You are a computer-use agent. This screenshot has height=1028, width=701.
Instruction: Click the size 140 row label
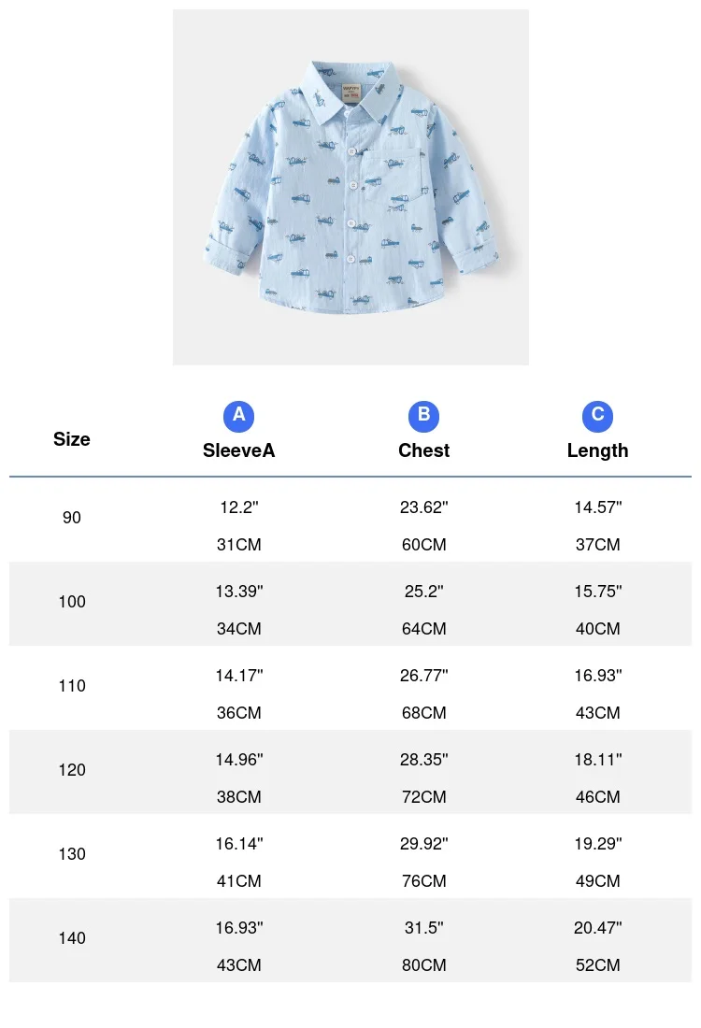coord(71,938)
